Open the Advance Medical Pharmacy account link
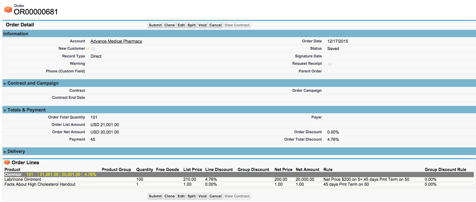Image resolution: width=476 pixels, height=202 pixels. 116,41
